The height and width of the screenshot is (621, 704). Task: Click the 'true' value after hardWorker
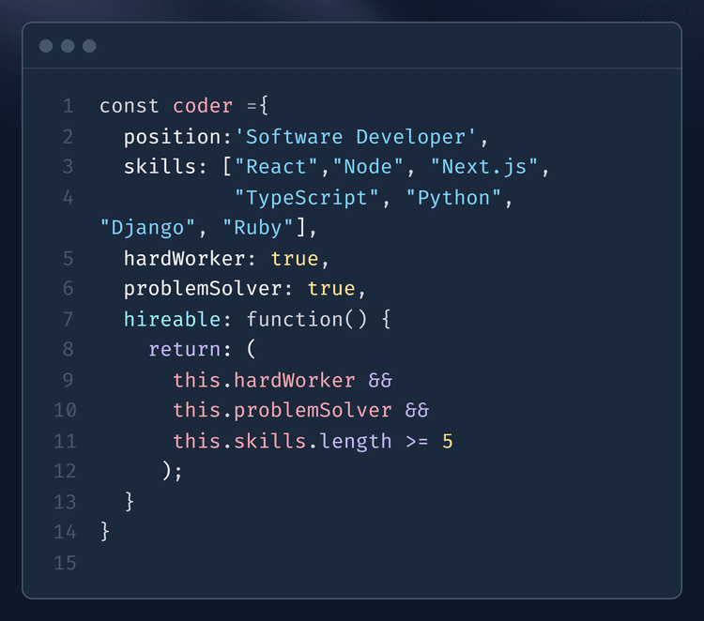coord(295,259)
